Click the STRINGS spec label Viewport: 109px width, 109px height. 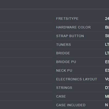[x=64, y=88]
